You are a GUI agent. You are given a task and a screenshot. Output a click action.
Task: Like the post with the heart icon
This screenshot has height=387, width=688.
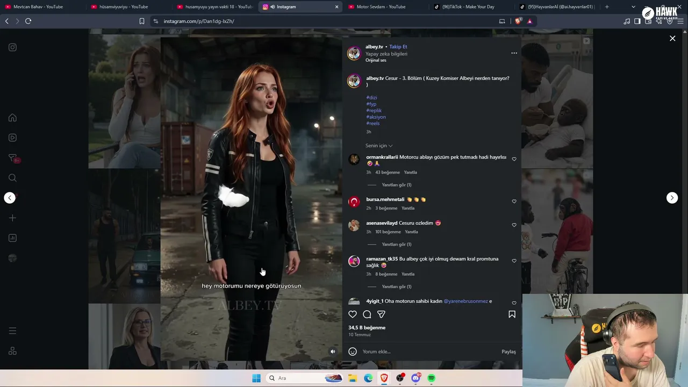point(353,314)
